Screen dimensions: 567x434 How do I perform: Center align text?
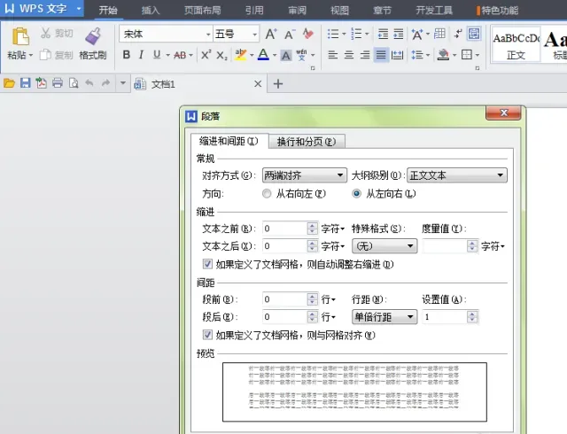349,55
